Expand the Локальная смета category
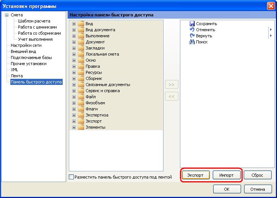 [x=74, y=54]
